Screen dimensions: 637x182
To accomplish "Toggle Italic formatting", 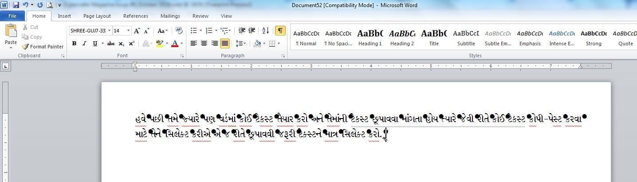I will click(84, 44).
